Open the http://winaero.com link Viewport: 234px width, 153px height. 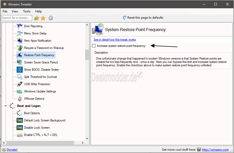pos(215,150)
